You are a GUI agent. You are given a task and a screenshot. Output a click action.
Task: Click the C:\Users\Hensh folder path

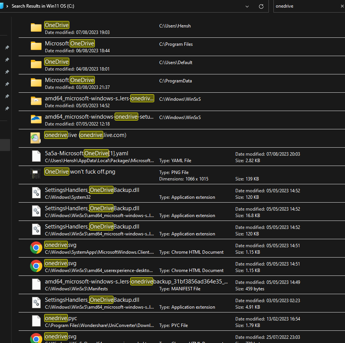[175, 26]
